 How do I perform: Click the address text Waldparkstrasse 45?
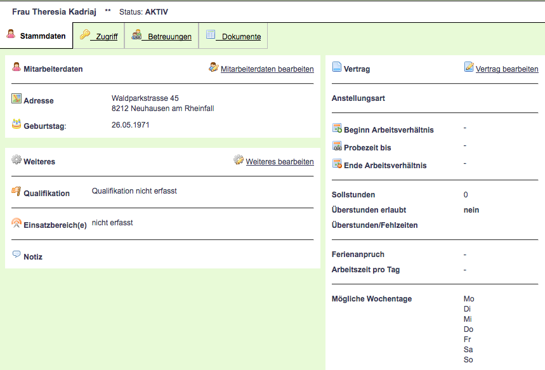pos(145,98)
